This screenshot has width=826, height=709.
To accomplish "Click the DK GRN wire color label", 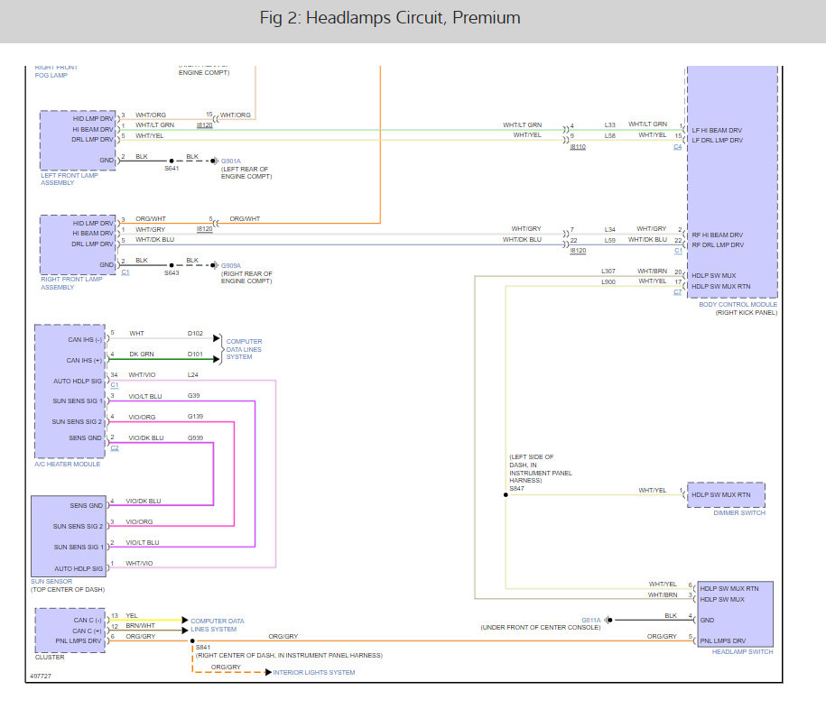I will point(142,354).
